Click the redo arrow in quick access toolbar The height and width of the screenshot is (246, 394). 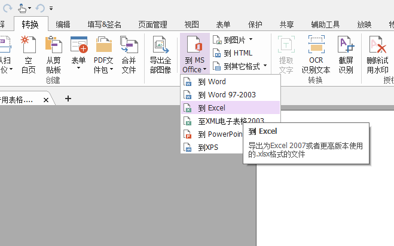coord(7,8)
